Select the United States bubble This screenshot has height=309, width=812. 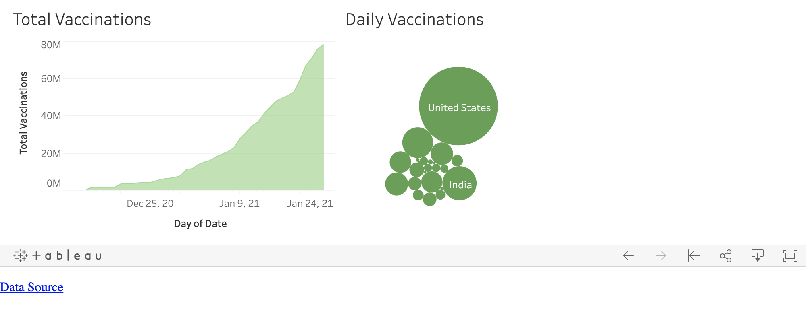click(458, 106)
